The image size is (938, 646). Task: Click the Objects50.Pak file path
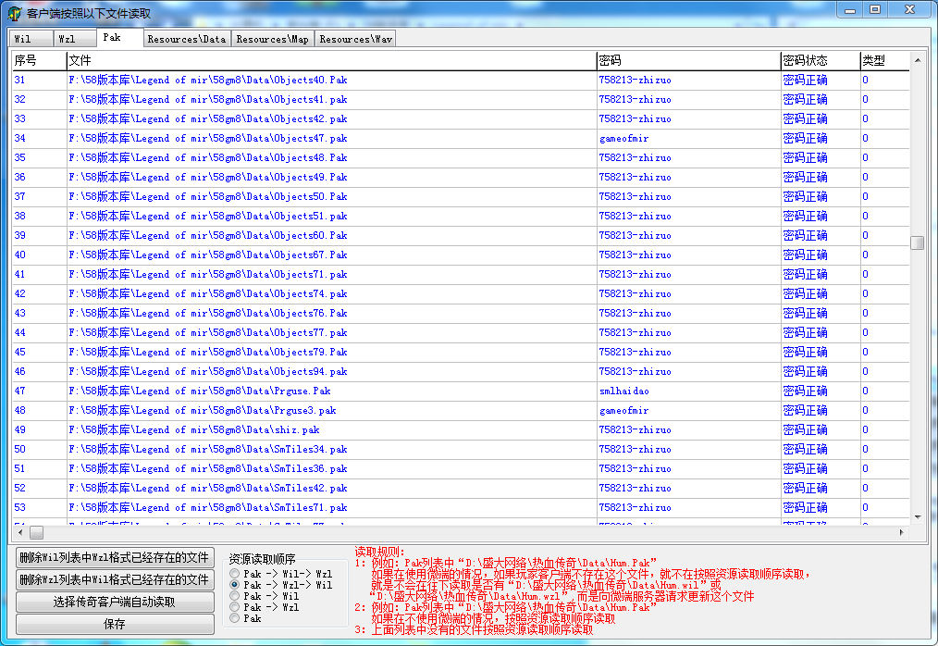coord(207,197)
